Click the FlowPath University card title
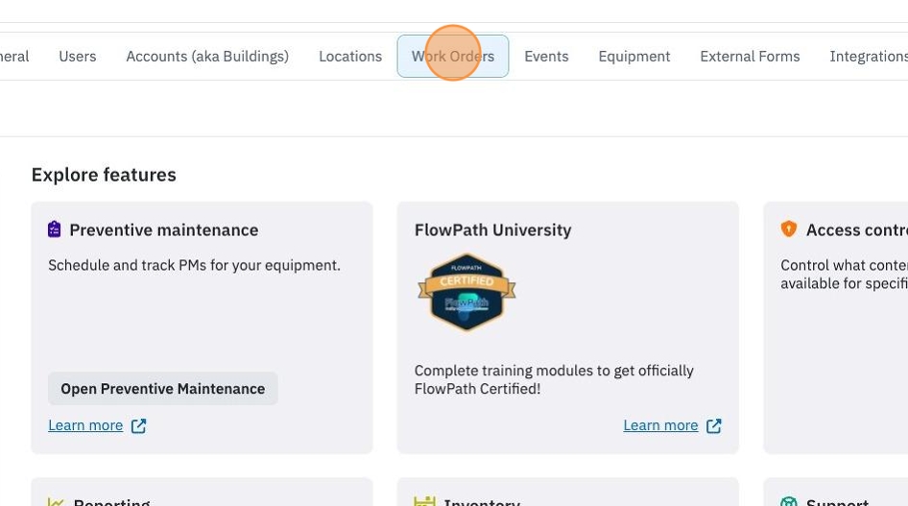 (492, 229)
